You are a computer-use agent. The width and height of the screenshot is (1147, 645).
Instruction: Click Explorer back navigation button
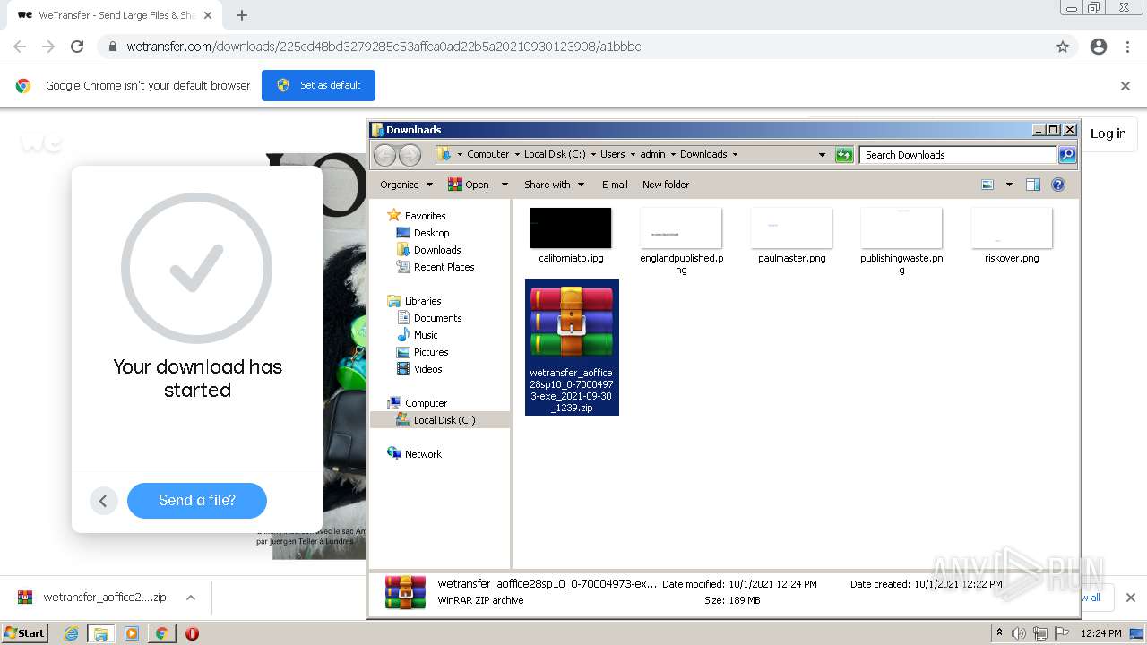[384, 155]
